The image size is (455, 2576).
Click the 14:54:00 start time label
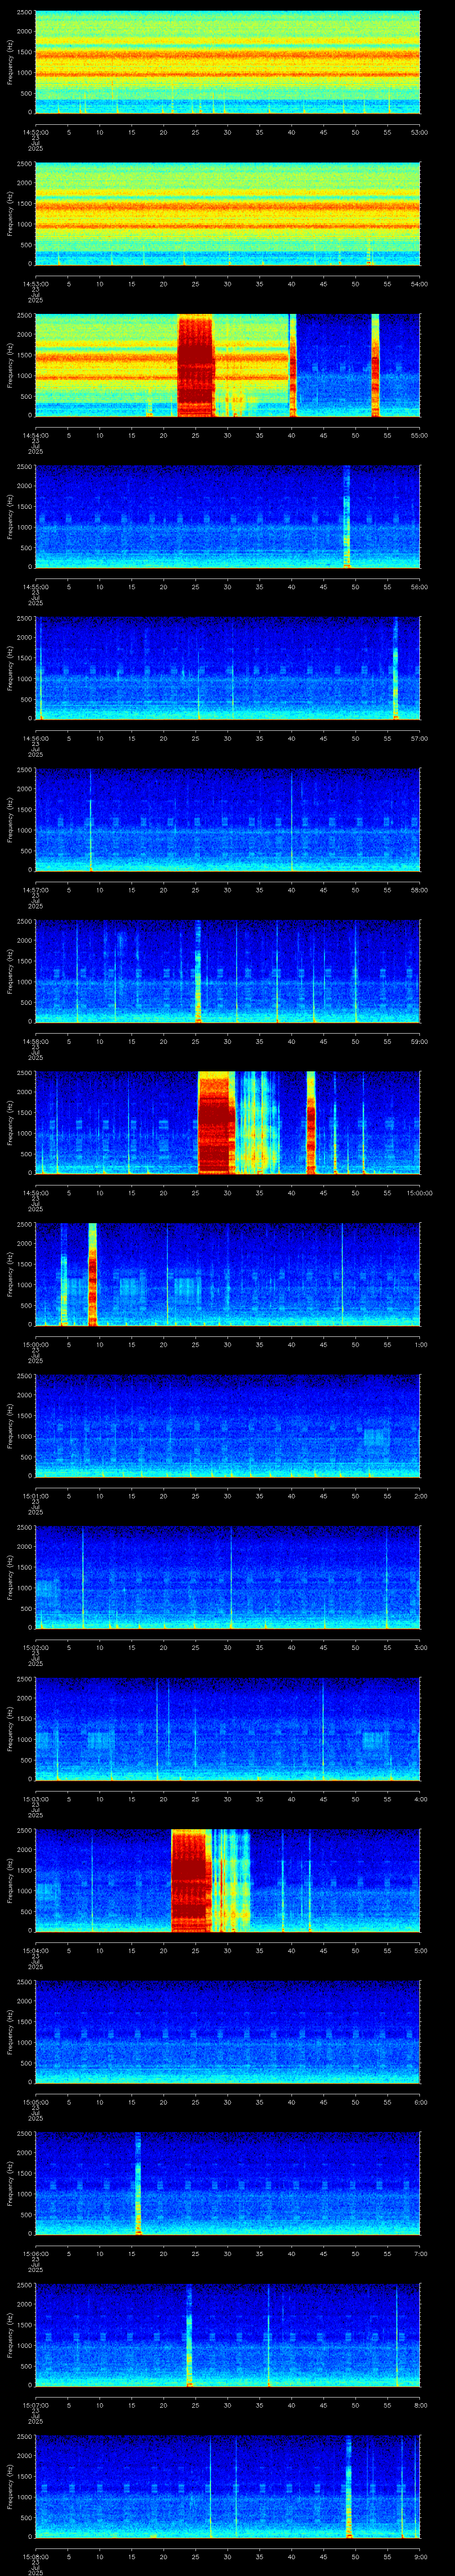tap(35, 435)
